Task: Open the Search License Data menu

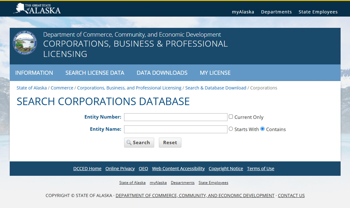Action: pos(95,73)
